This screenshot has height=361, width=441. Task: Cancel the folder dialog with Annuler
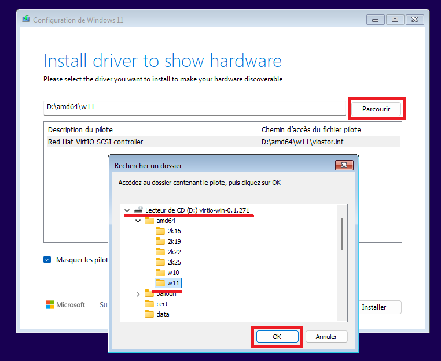[x=326, y=337]
